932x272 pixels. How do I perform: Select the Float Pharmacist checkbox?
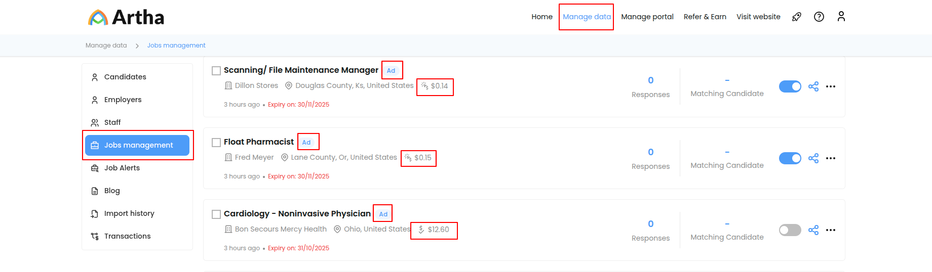click(216, 143)
